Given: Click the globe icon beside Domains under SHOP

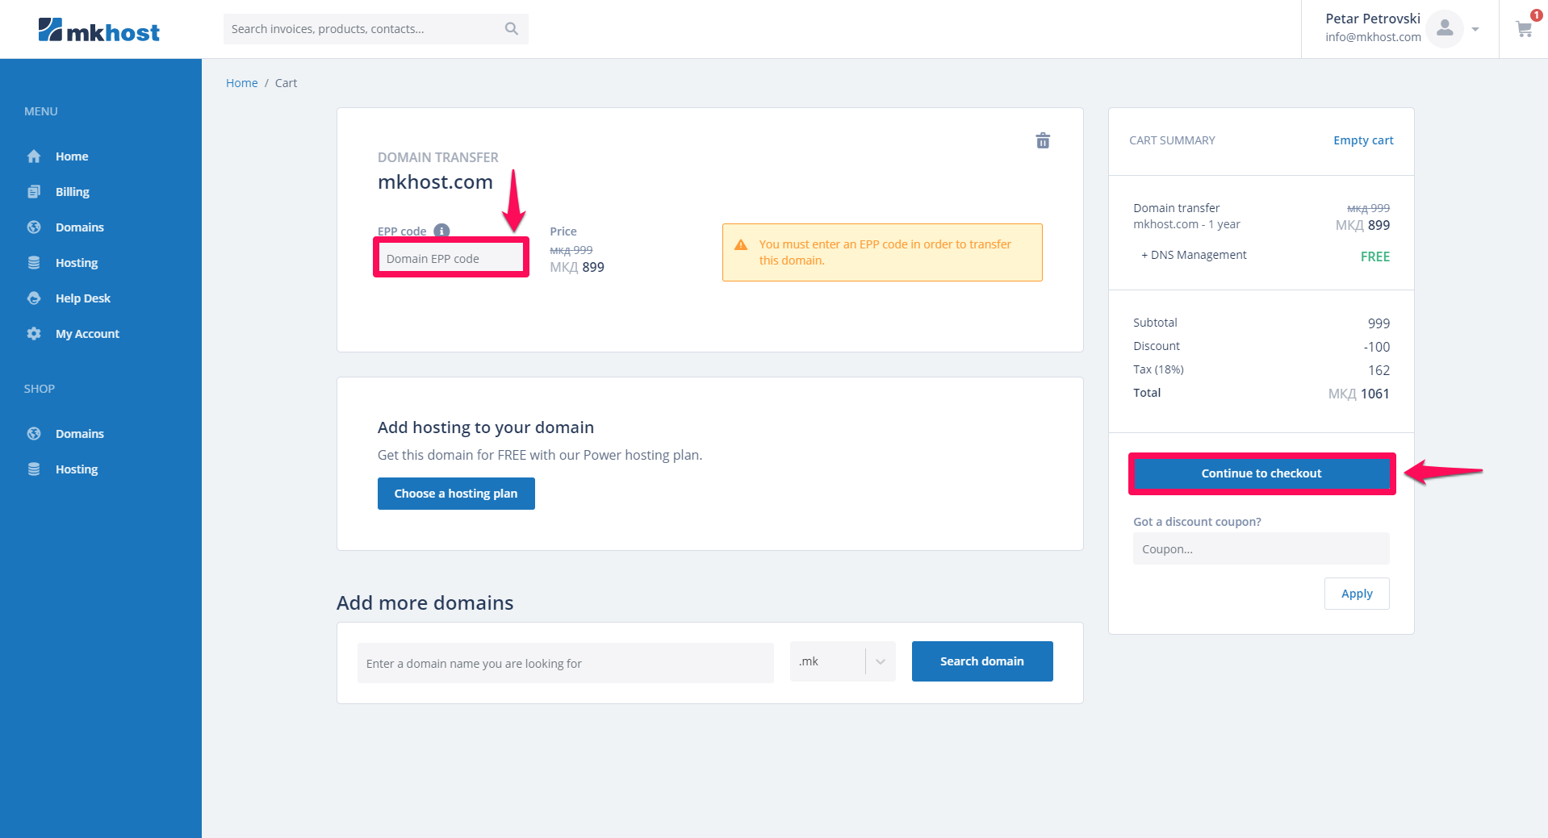Looking at the screenshot, I should [x=34, y=434].
